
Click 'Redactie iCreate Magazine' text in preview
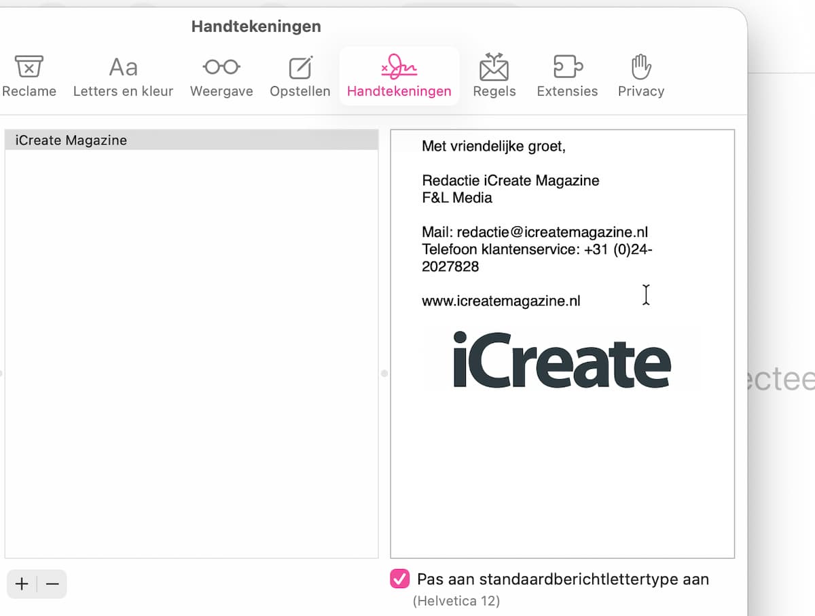510,181
